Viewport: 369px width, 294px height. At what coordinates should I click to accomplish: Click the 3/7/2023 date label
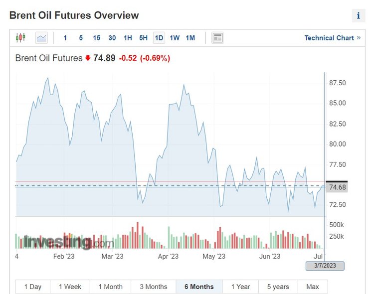click(x=325, y=266)
